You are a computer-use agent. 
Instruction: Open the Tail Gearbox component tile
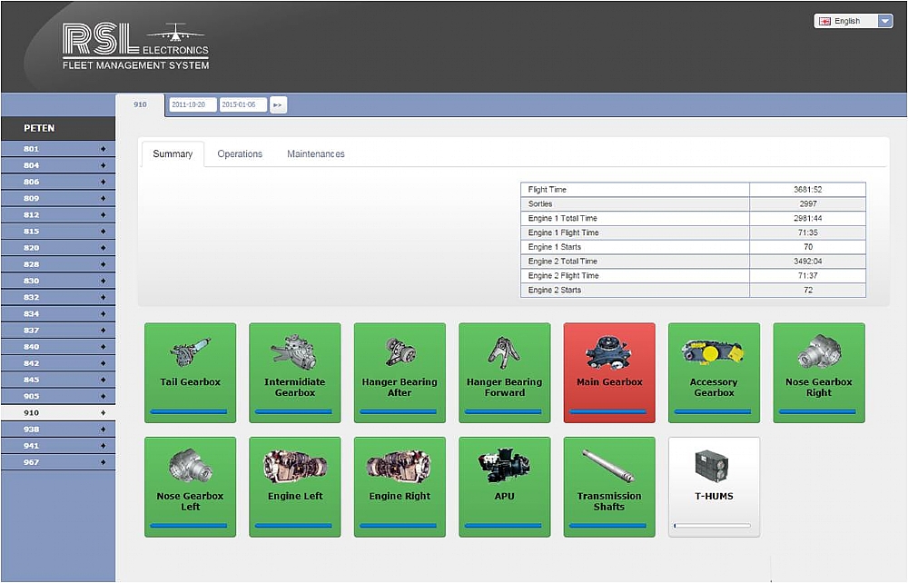click(x=191, y=373)
